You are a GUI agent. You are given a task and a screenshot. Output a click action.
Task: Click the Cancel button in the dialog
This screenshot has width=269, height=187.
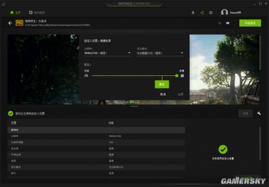(x=163, y=94)
